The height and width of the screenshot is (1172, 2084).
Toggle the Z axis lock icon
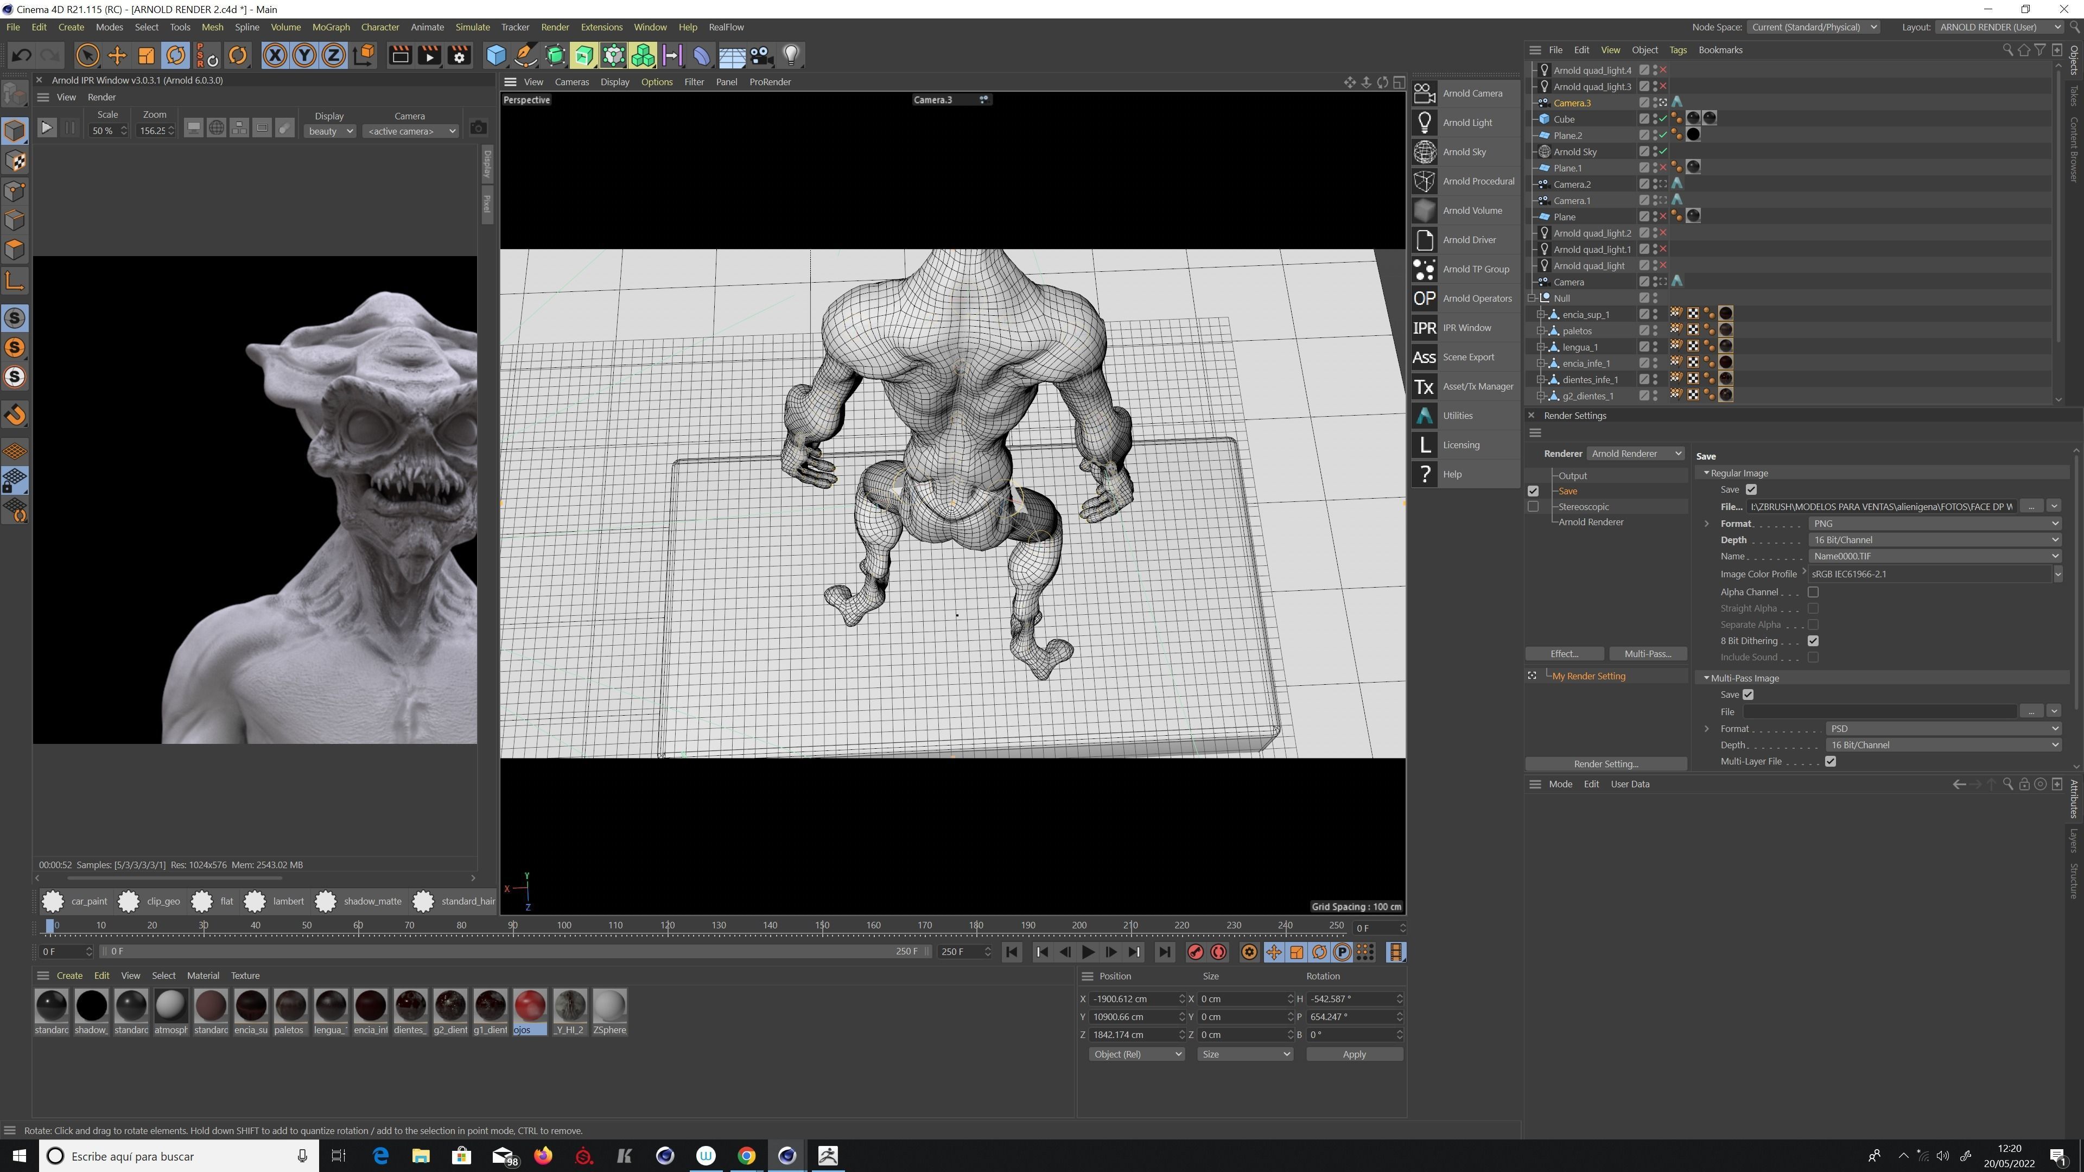[333, 56]
